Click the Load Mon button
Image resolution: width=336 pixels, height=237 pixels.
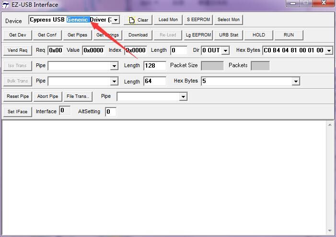tap(168, 20)
